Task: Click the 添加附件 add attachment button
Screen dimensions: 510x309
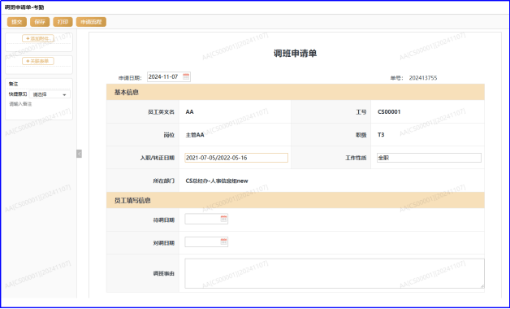Action: click(x=38, y=38)
